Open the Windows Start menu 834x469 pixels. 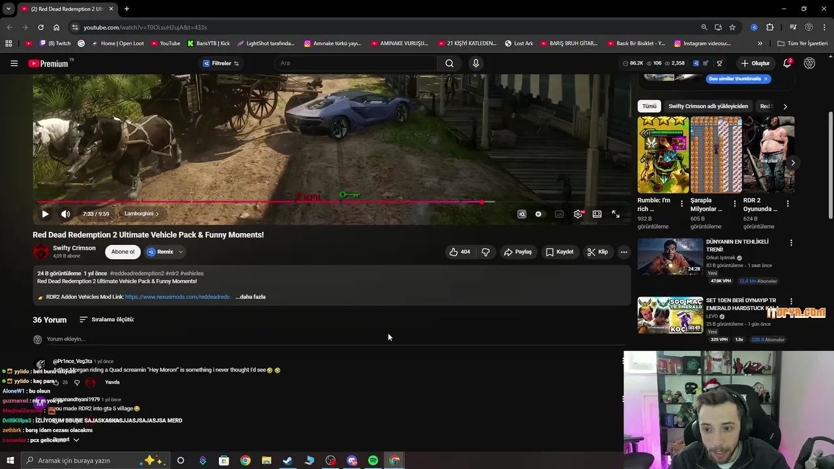point(10,461)
